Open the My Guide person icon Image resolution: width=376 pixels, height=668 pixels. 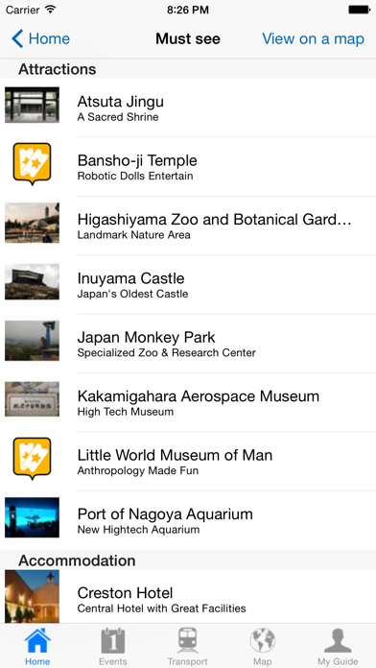(x=338, y=640)
